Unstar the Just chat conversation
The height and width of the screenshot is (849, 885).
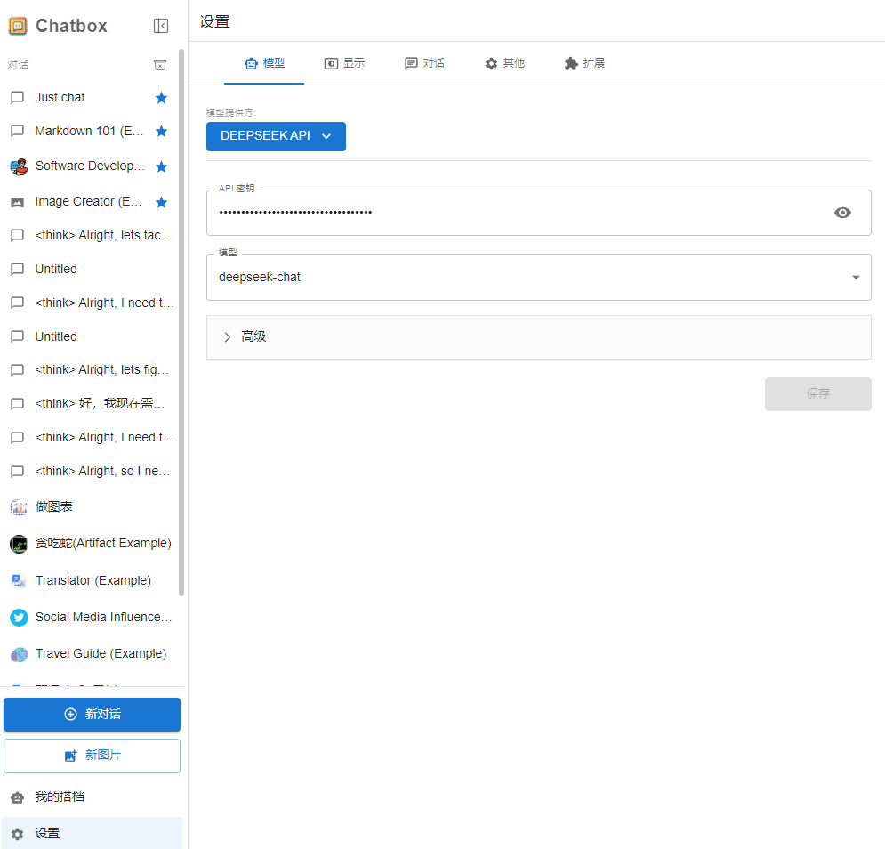coord(161,98)
